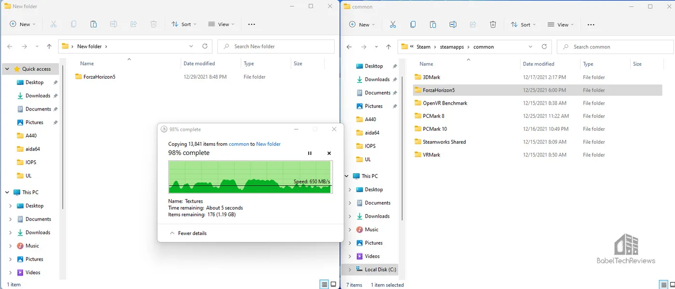Screen dimensions: 675x289
Task: Open See more menu in common window
Action: point(591,25)
